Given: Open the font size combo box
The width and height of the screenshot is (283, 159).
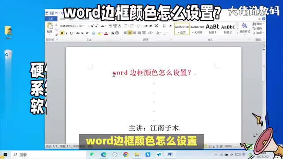Looking at the screenshot, I should coord(84,26).
